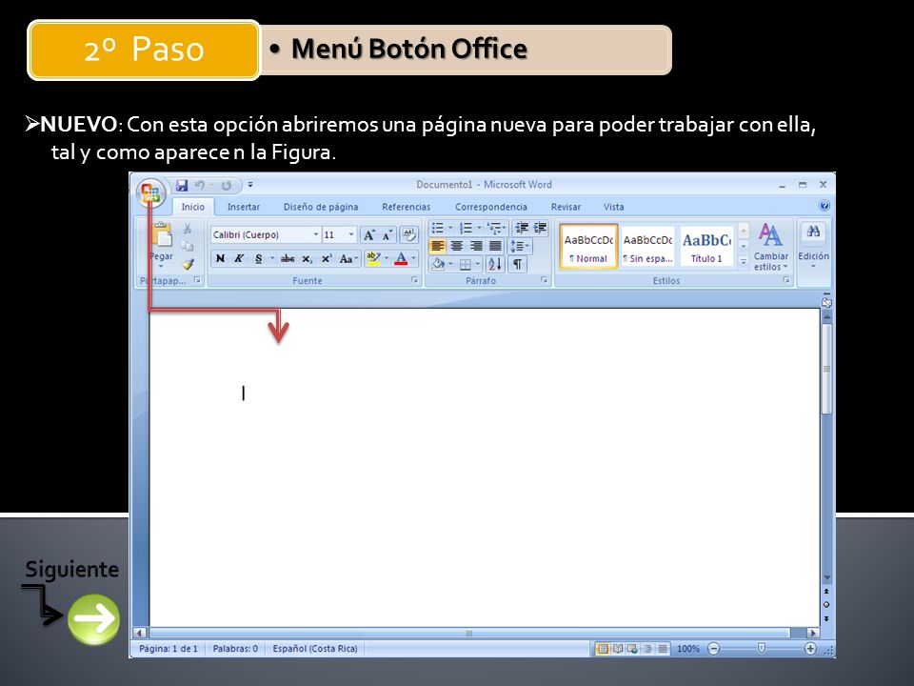Expand the Estilos dialog launcher
Viewport: 914px width, 686px height.
[785, 280]
